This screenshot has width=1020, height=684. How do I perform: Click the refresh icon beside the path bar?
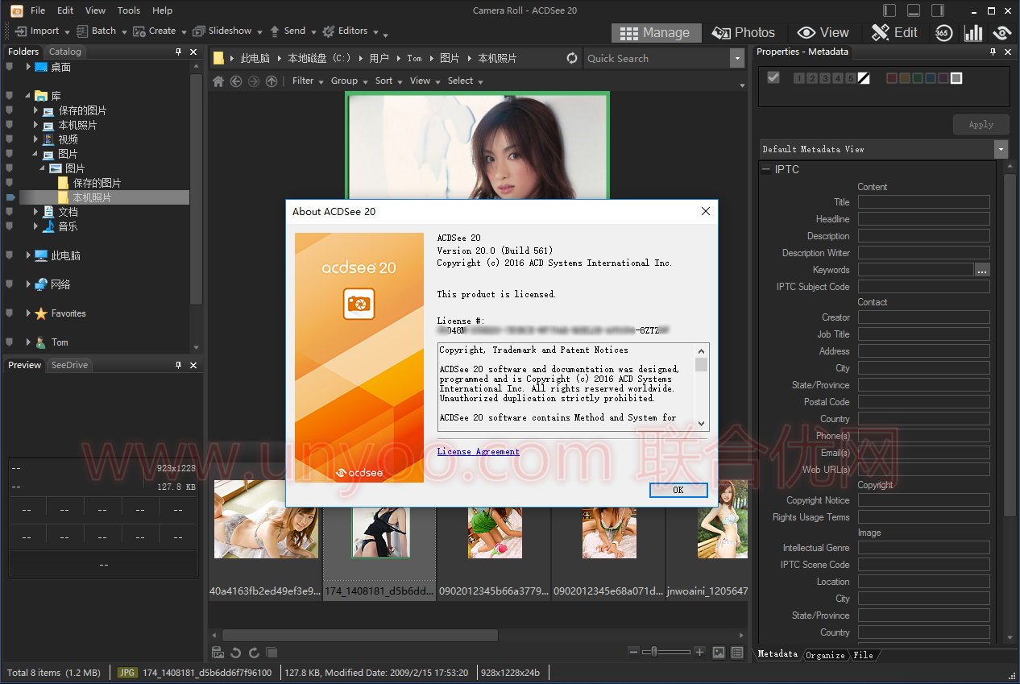[x=572, y=58]
